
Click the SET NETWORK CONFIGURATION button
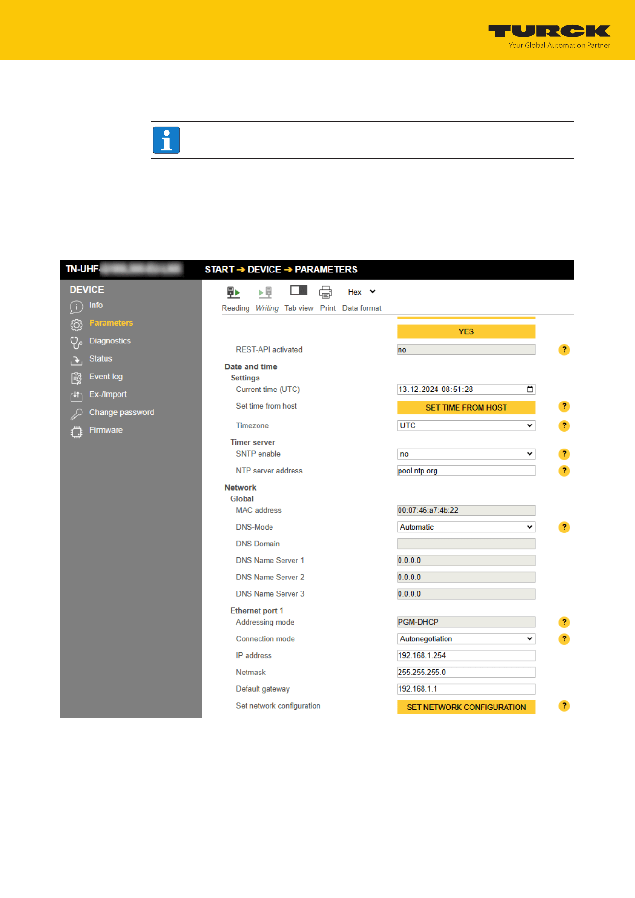(466, 707)
